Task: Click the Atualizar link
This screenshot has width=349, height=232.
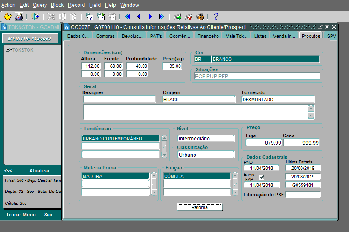Action: tap(40, 171)
